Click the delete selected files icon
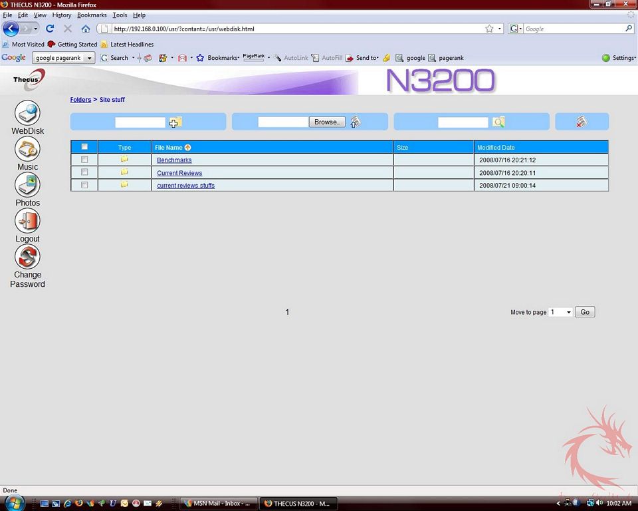Image resolution: width=638 pixels, height=511 pixels. point(582,122)
